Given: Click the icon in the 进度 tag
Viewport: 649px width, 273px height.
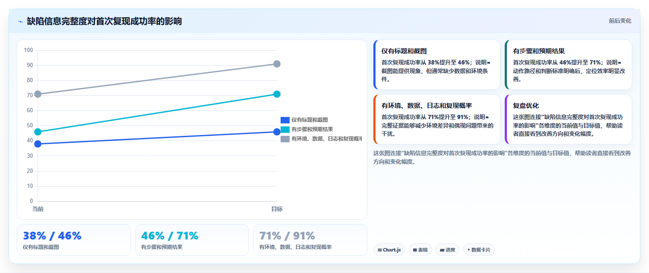Looking at the screenshot, I should pyautogui.click(x=442, y=250).
